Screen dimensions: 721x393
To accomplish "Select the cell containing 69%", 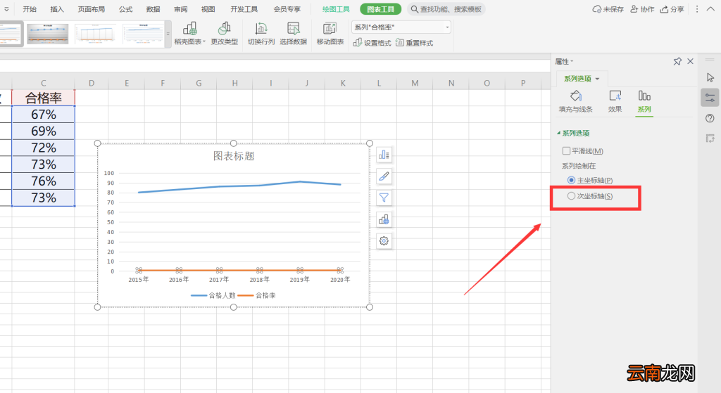I will pyautogui.click(x=43, y=131).
